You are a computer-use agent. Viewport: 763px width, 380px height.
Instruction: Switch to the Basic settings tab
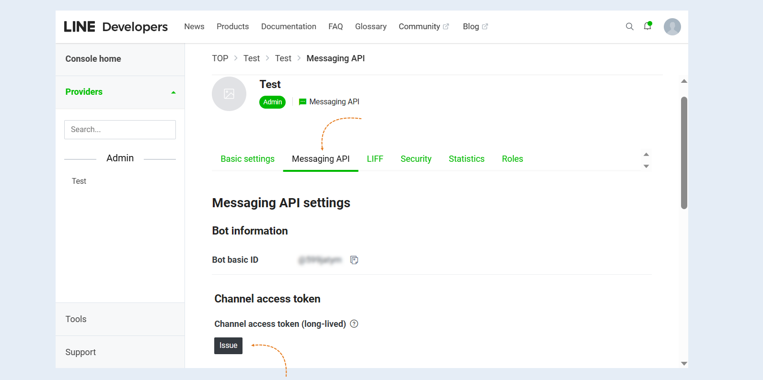tap(247, 159)
